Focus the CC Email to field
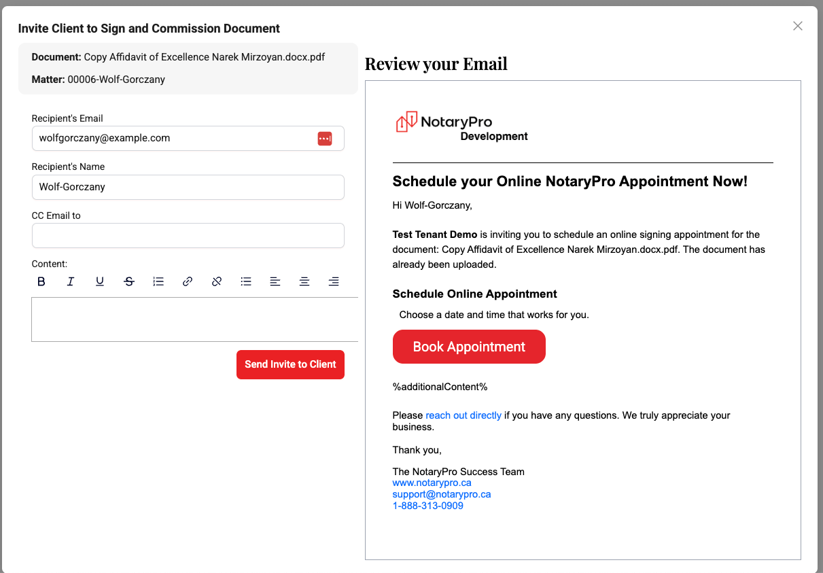The image size is (823, 573). coord(188,236)
